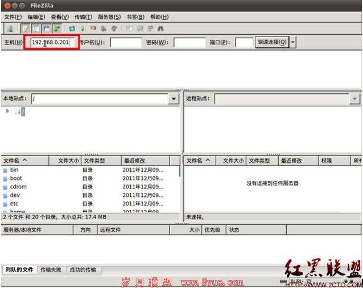Click the 状态 queue column header
The width and height of the screenshot is (363, 288).
pos(256,230)
